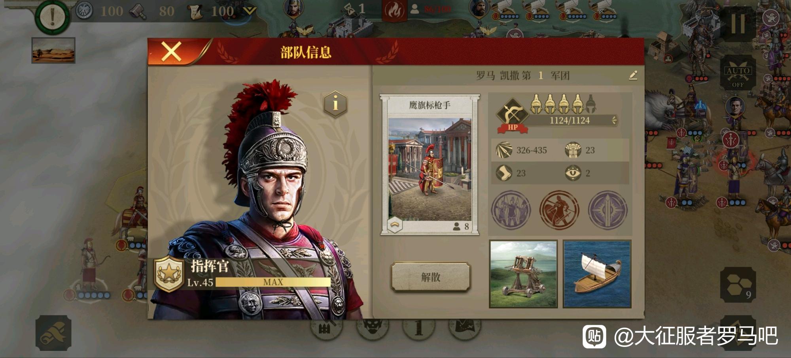791x358 pixels.
Task: Click the 解散 disband button
Action: point(430,277)
